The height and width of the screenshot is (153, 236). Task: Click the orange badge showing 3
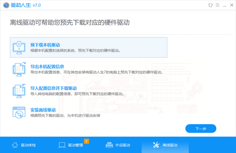coord(86,141)
